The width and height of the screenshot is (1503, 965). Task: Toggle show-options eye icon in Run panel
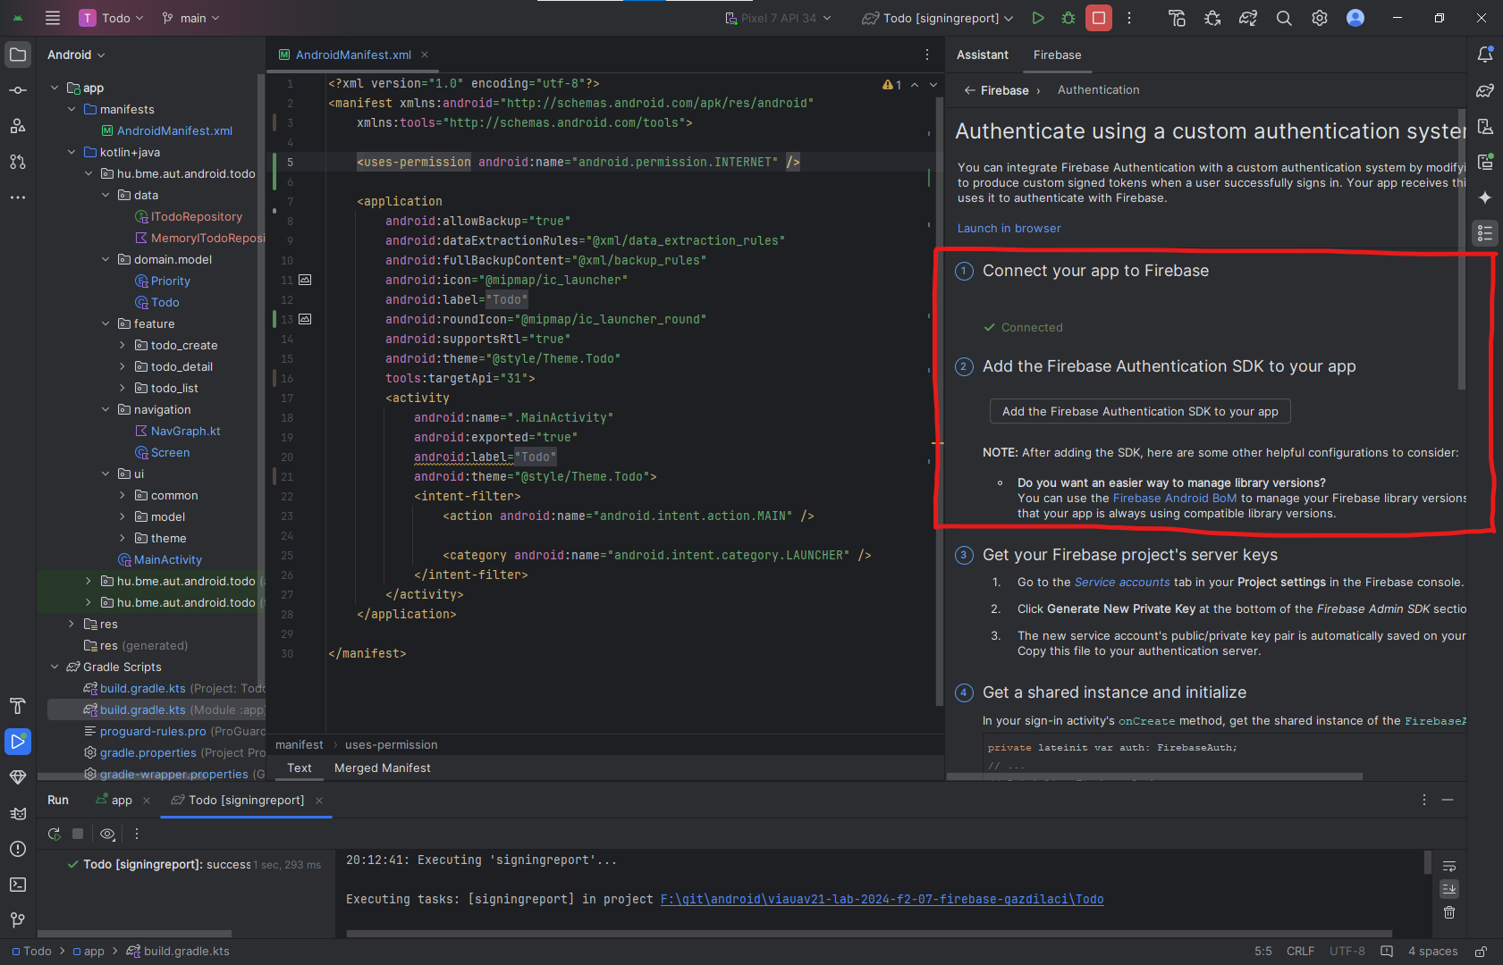point(108,834)
